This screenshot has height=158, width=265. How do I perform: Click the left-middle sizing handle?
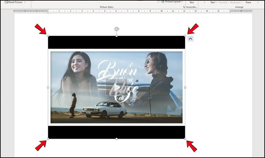48,88
